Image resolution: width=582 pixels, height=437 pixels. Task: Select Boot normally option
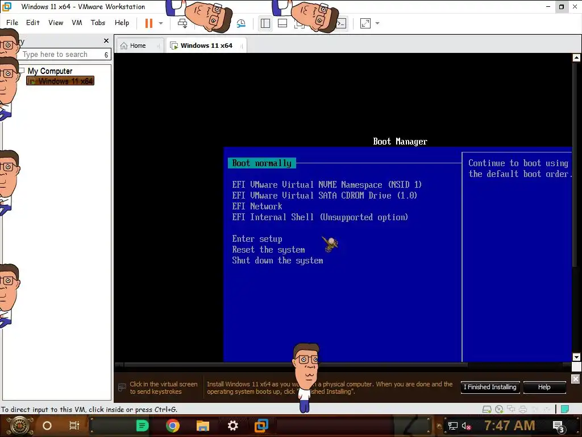pos(261,163)
